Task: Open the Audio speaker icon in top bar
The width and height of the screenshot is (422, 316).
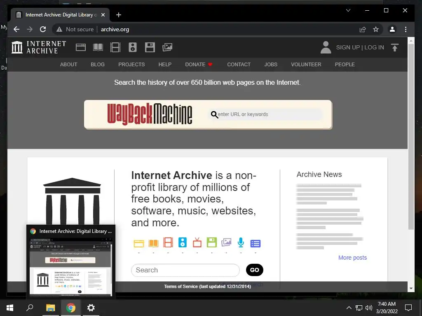Action: 132,47
